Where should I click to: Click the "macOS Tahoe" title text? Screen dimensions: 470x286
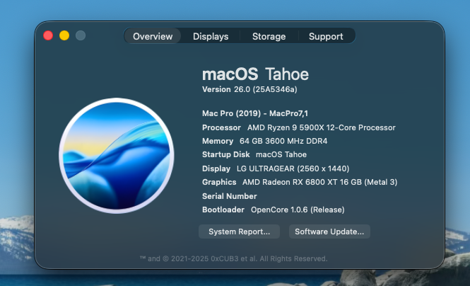coord(255,74)
